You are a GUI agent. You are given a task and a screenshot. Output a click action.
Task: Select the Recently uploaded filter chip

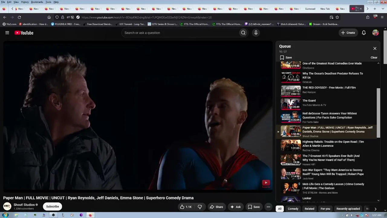tap(348, 209)
